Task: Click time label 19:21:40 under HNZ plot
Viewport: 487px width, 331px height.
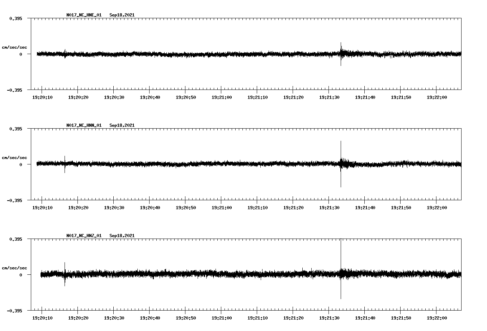Action: click(x=365, y=318)
